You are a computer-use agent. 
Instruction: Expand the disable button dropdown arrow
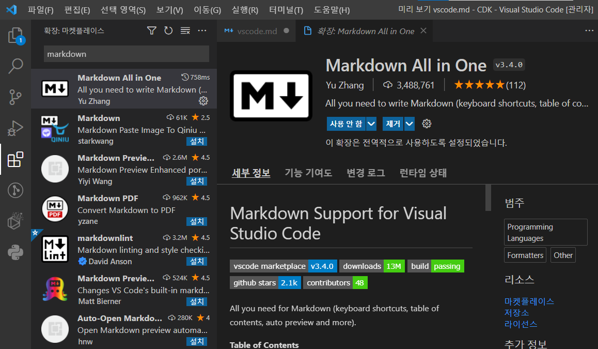371,124
